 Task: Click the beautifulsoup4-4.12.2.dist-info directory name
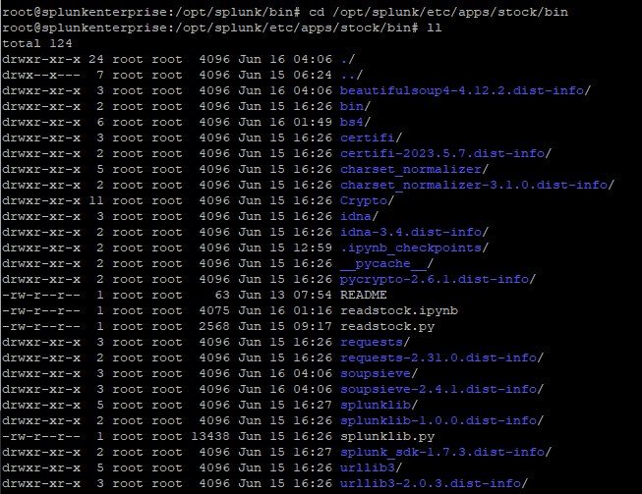pos(465,90)
